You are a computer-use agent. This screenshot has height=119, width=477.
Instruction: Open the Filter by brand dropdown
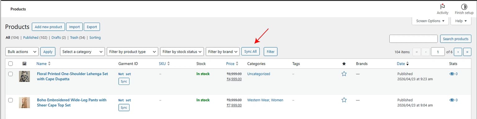(223, 52)
